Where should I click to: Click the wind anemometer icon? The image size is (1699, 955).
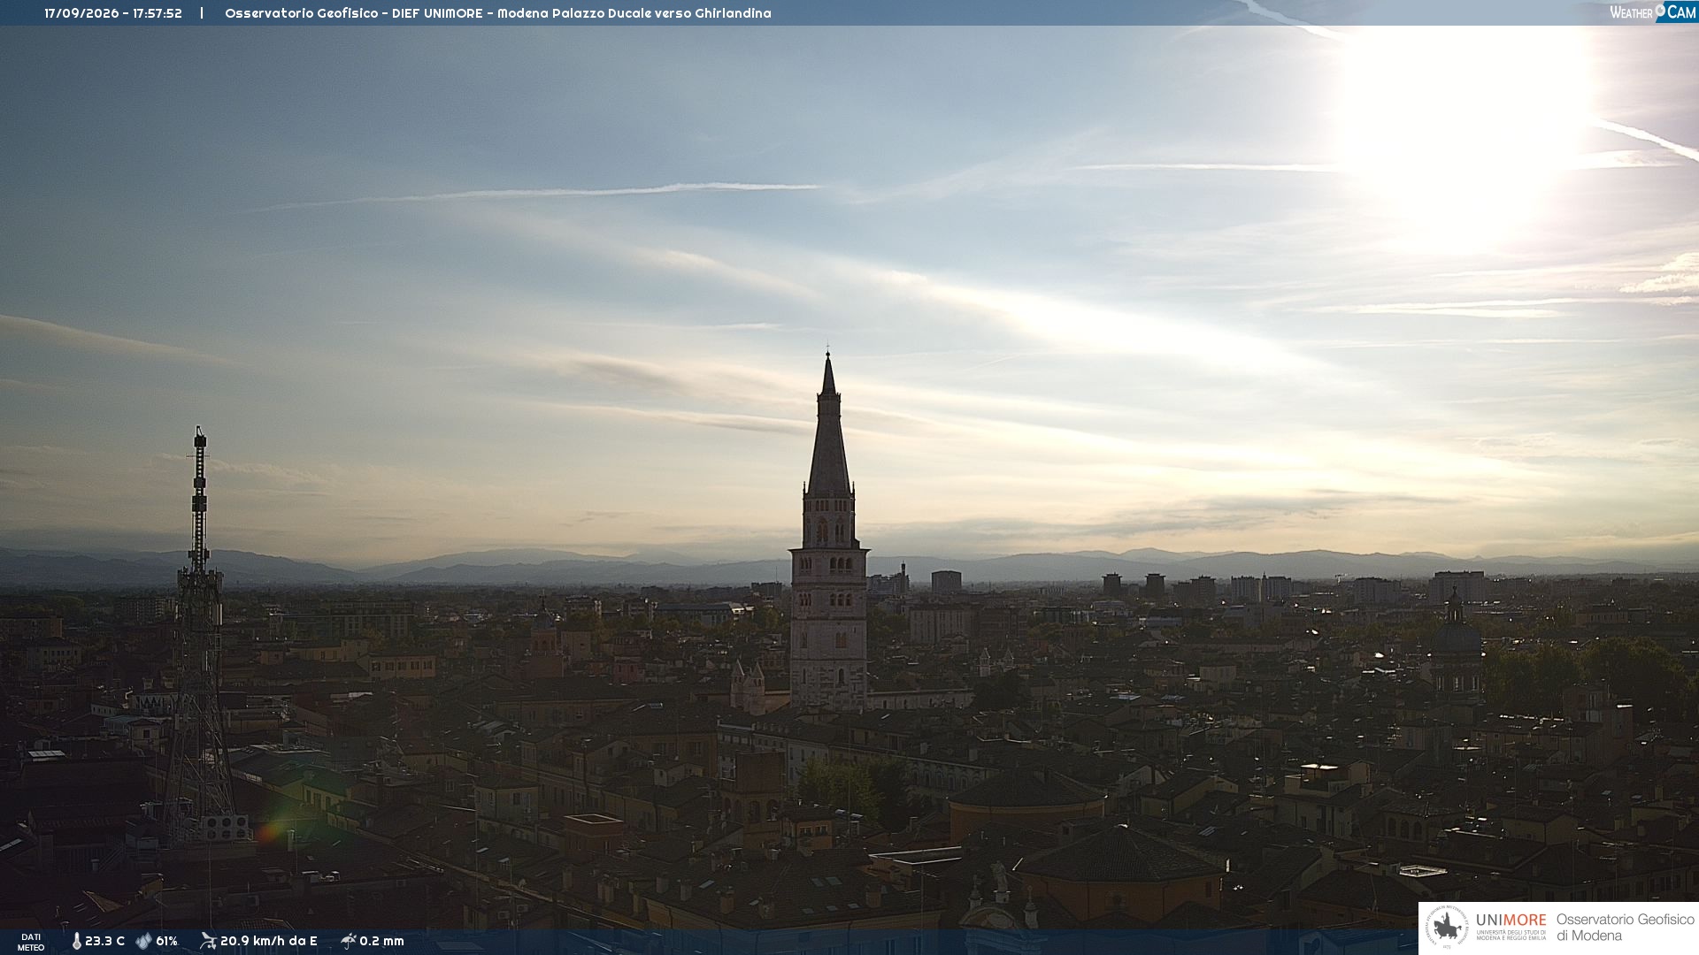(208, 941)
